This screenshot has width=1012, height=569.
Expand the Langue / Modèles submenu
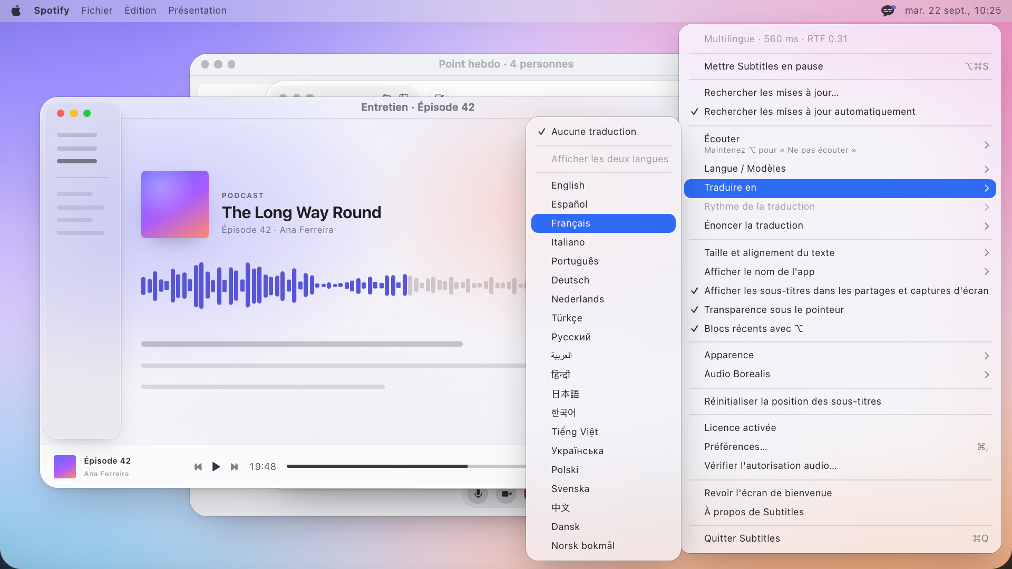coord(840,169)
